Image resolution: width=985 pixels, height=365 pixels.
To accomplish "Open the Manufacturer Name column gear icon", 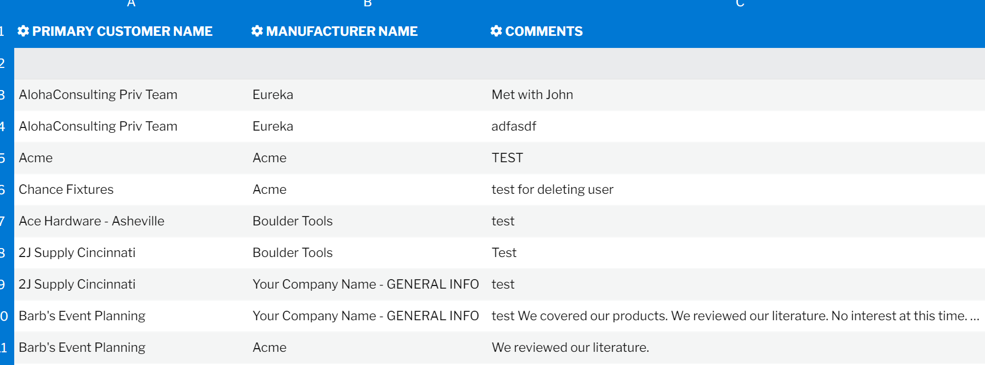I will tap(257, 31).
